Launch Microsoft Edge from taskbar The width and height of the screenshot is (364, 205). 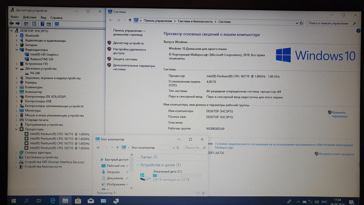53,201
